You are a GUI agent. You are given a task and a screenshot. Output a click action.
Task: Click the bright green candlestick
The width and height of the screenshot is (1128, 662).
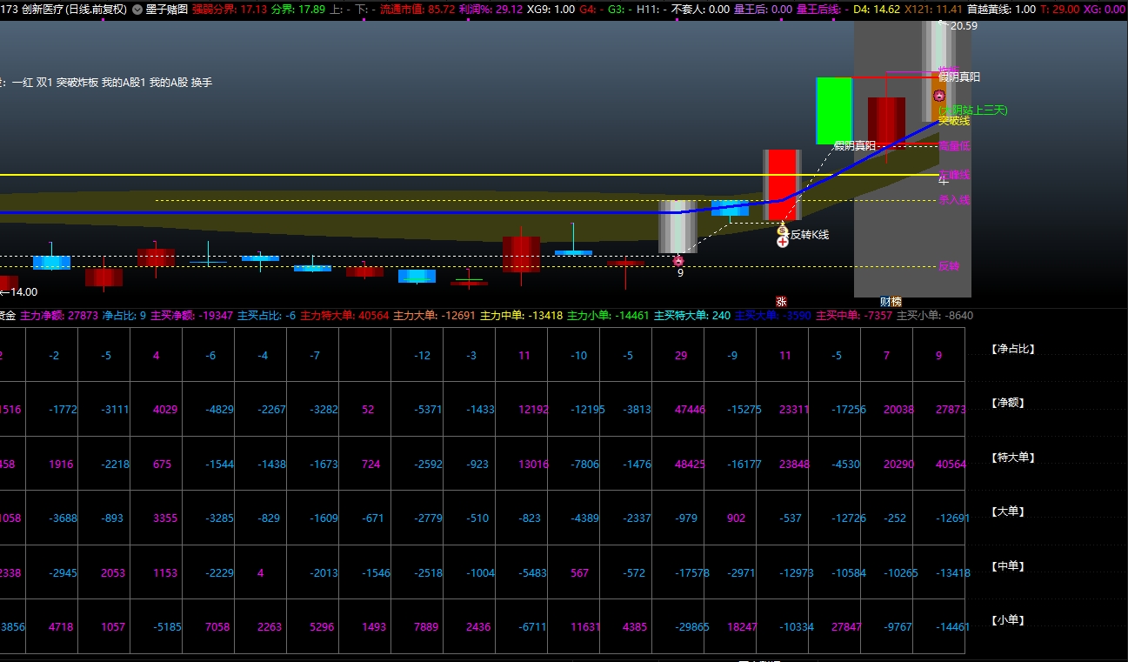(834, 110)
